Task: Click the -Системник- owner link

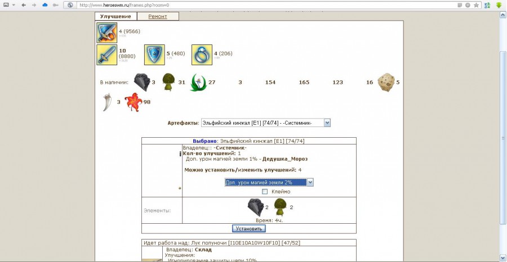Action: 231,148
